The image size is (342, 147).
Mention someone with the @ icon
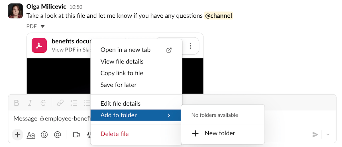[x=58, y=135]
